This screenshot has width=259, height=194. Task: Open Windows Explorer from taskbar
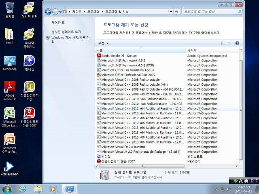point(38,189)
